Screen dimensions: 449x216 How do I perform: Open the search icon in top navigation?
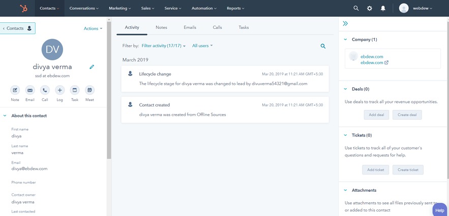356,8
